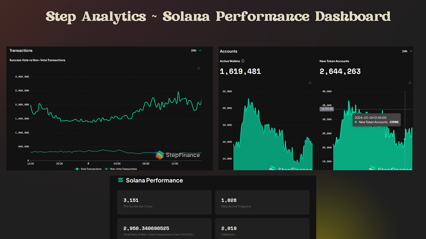Click the 3,000,000 y-axis label
Image resolution: width=426 pixels, height=239 pixels.
coord(22,77)
